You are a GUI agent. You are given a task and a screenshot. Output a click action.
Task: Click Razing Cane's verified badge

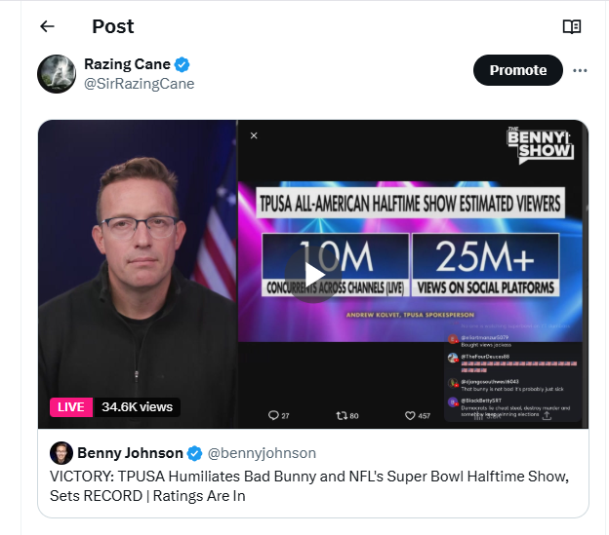(x=183, y=64)
